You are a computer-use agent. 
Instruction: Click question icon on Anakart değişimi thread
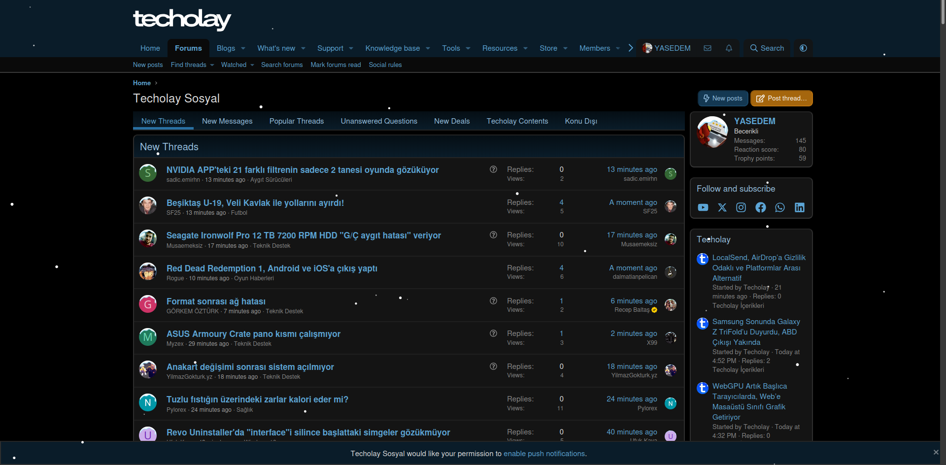pyautogui.click(x=493, y=366)
